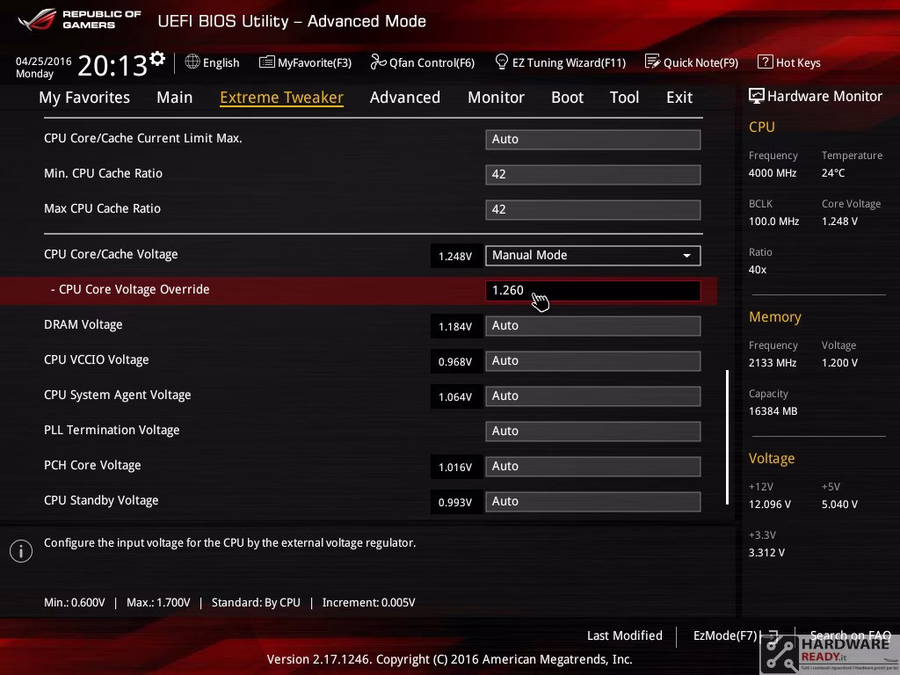Select the DRAM Voltage label
This screenshot has height=675, width=900.
[x=83, y=325]
